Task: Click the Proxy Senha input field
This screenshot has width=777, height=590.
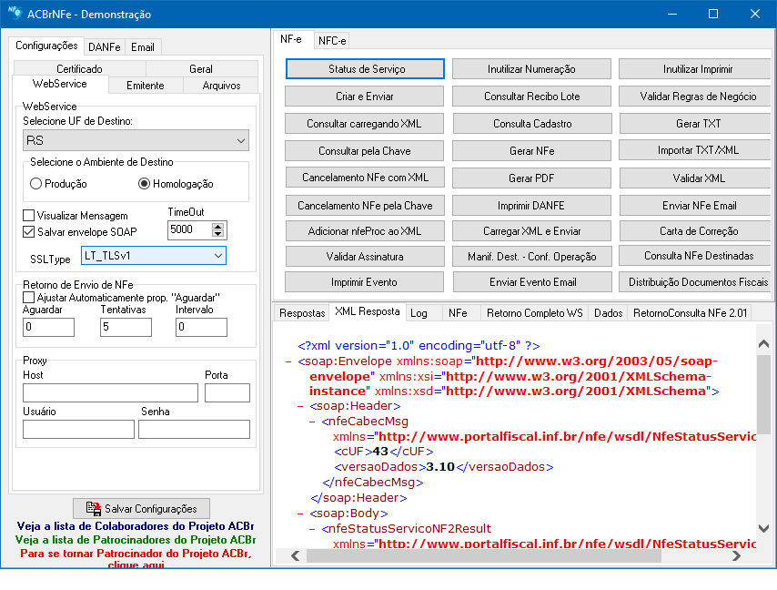Action: click(x=195, y=430)
